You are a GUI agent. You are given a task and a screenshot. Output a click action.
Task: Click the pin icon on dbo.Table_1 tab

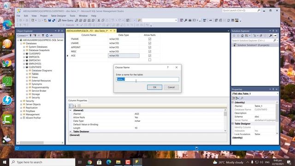(x=111, y=31)
